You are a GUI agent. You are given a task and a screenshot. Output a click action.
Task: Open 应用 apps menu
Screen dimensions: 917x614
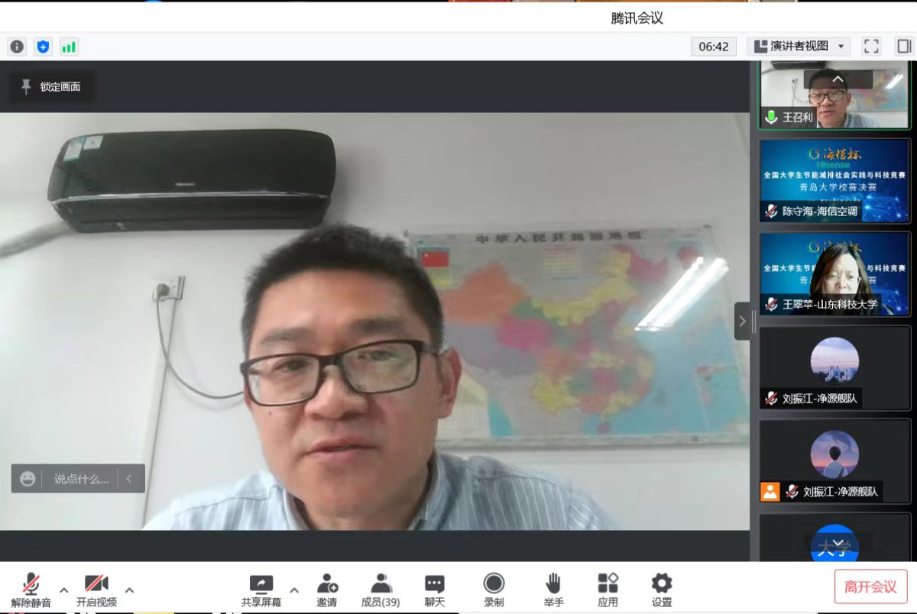pyautogui.click(x=608, y=590)
